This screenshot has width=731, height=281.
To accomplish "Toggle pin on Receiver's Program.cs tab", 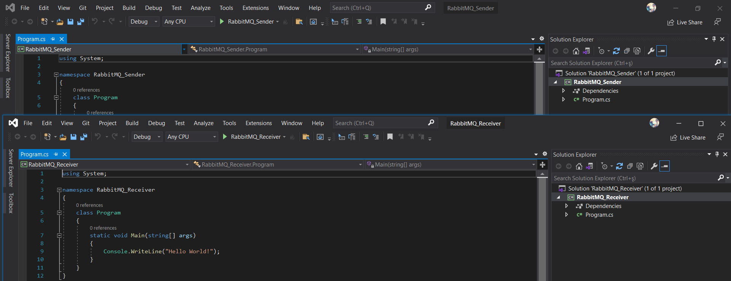I will pyautogui.click(x=56, y=154).
